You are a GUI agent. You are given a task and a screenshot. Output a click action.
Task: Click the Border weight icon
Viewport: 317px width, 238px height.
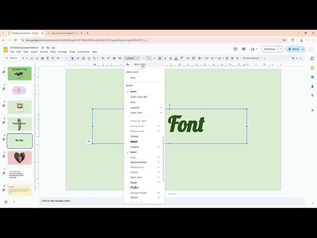[x=114, y=59]
